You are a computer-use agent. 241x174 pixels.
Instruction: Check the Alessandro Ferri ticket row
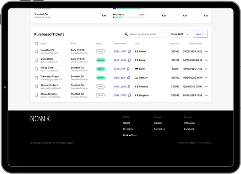[x=36, y=87]
